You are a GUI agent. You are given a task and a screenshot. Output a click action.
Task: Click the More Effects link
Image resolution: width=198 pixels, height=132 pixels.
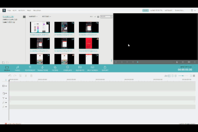156,10
